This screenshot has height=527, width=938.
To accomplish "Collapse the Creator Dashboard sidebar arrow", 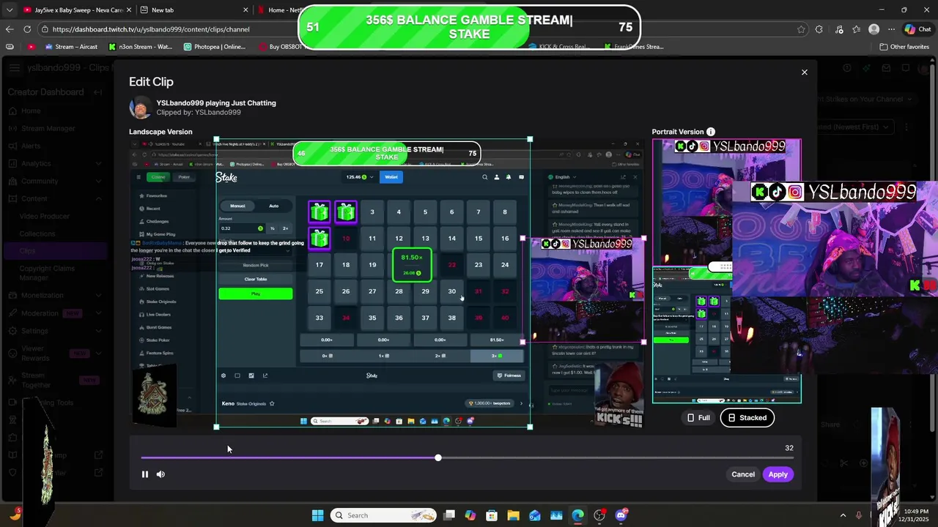I will (x=97, y=92).
